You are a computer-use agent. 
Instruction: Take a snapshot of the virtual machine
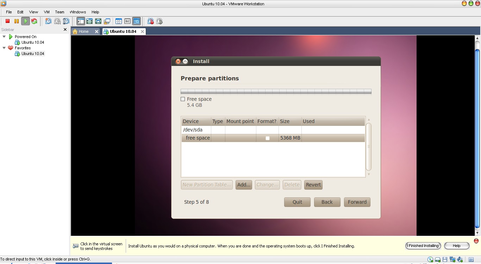(x=48, y=21)
